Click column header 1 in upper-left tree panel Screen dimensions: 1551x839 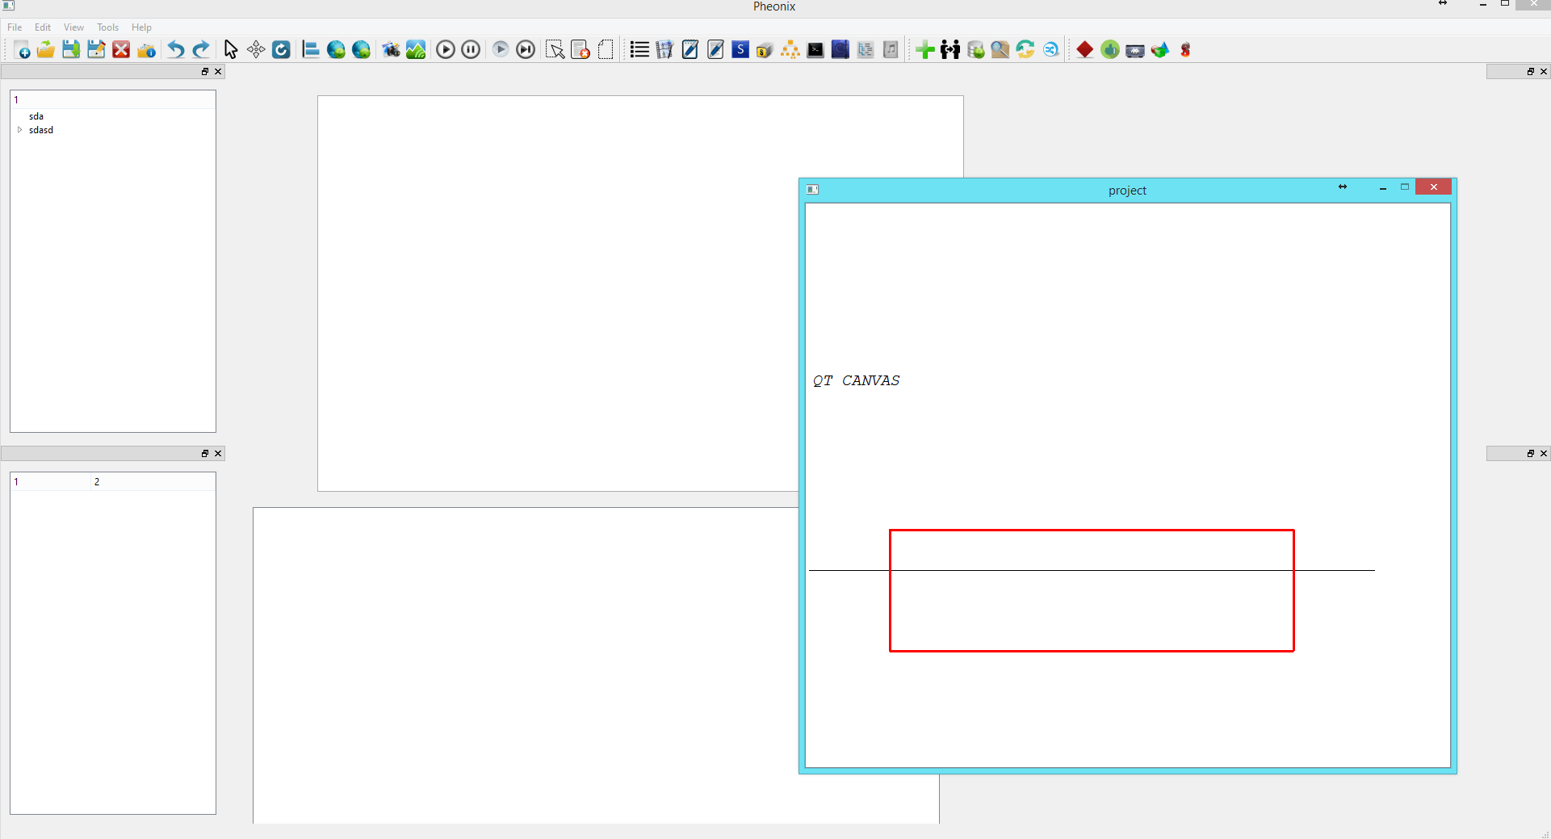113,100
